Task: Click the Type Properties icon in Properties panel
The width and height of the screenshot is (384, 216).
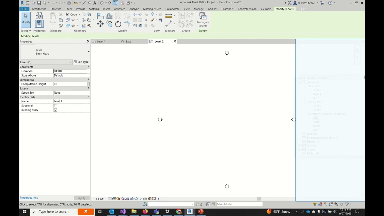Action: click(x=39, y=16)
